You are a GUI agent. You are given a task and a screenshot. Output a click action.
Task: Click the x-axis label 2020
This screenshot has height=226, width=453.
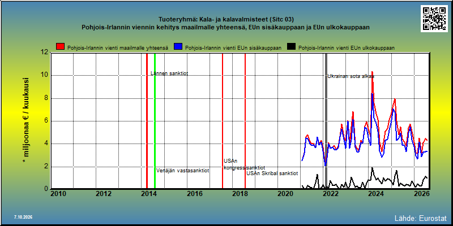pyautogui.click(x=285, y=193)
